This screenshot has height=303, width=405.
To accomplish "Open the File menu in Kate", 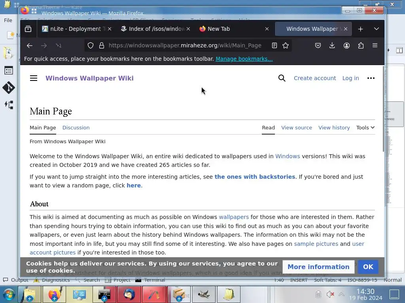I will coord(8,21).
